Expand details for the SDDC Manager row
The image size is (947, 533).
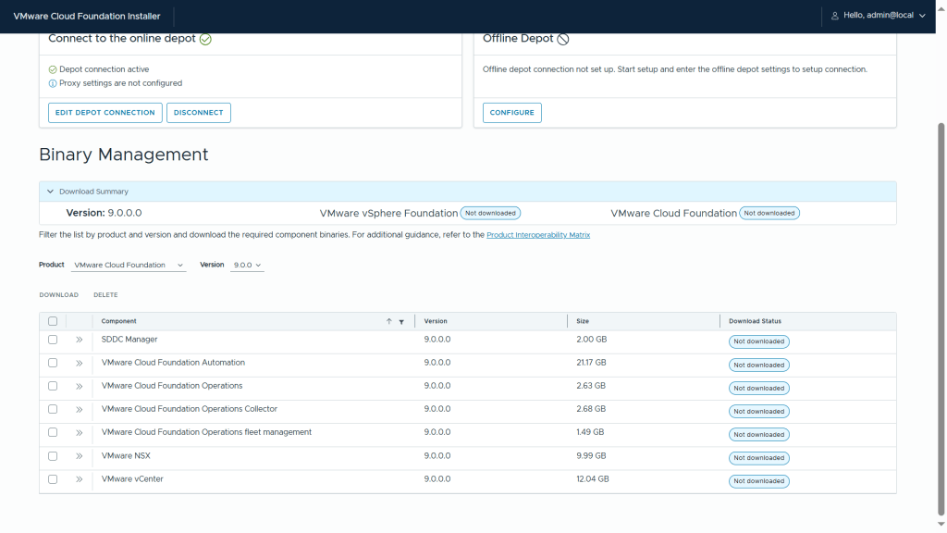tap(80, 340)
